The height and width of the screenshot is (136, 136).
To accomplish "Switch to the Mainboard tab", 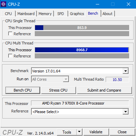I will tap(26, 14).
